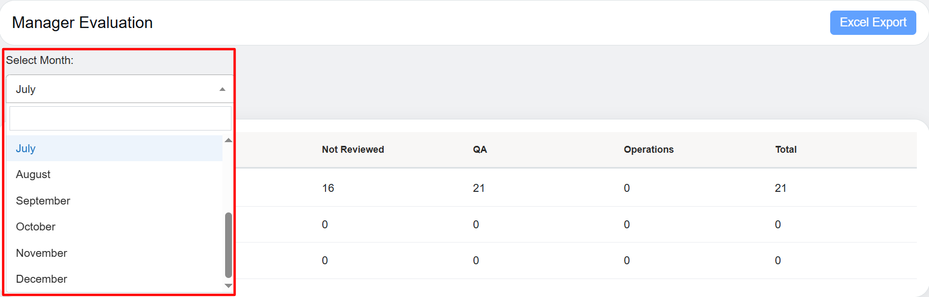Click the Select Month label
The image size is (929, 297).
40,60
